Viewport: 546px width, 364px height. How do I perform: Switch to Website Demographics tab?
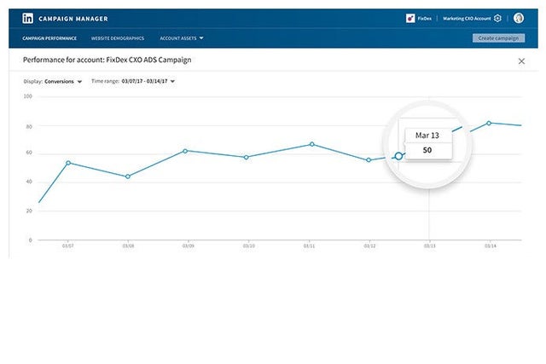coord(118,38)
